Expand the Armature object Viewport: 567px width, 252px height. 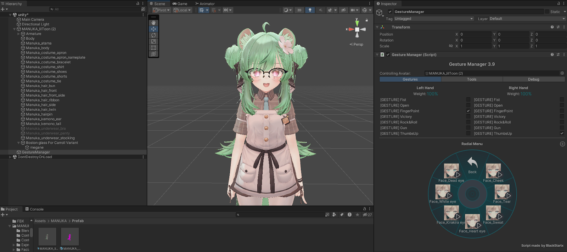tap(18, 34)
